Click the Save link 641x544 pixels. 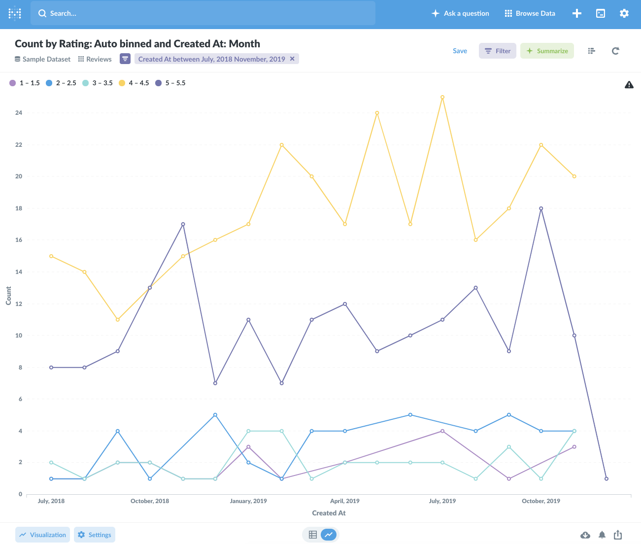[460, 50]
